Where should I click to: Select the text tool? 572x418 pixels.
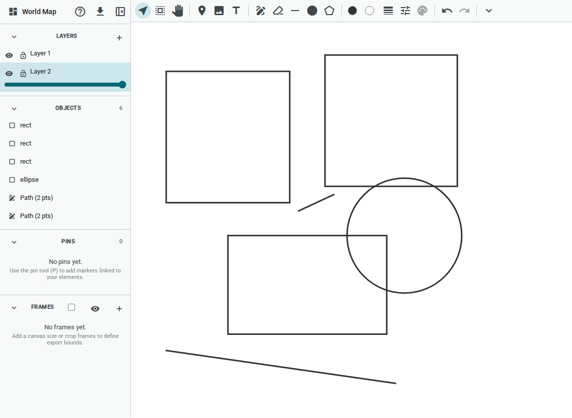coord(236,11)
